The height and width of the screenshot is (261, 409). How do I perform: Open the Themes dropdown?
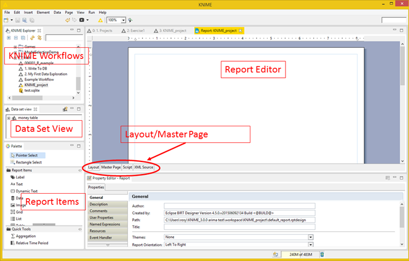click(x=311, y=237)
